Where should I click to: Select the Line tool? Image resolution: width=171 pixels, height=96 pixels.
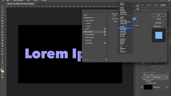[x=2, y=57]
